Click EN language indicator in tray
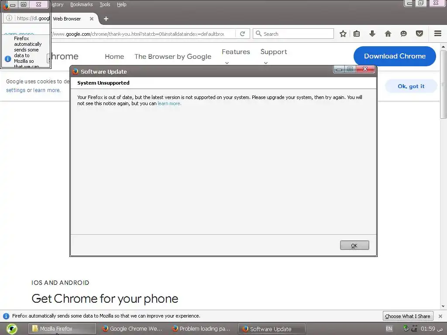 point(389,329)
